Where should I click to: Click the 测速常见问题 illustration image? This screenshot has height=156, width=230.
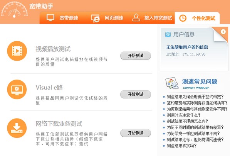tap(172, 83)
